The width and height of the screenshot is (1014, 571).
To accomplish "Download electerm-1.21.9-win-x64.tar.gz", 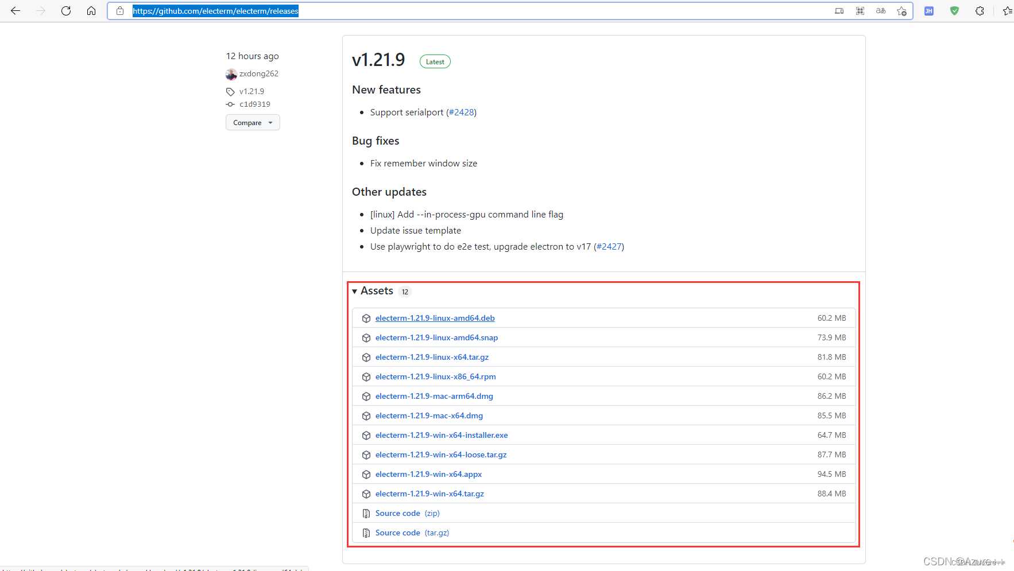I will [x=430, y=494].
